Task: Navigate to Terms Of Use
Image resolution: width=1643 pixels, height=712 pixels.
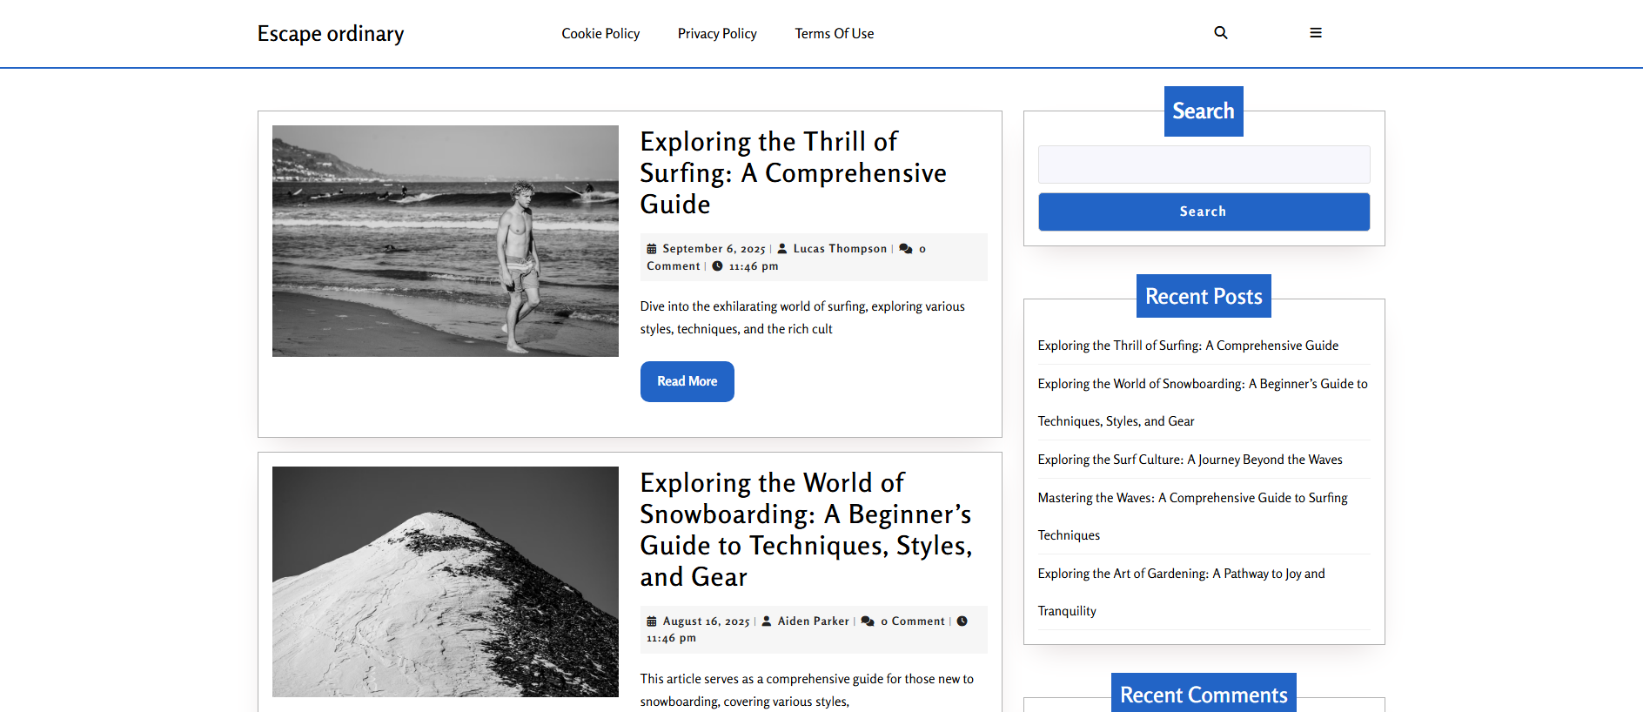Action: [835, 34]
